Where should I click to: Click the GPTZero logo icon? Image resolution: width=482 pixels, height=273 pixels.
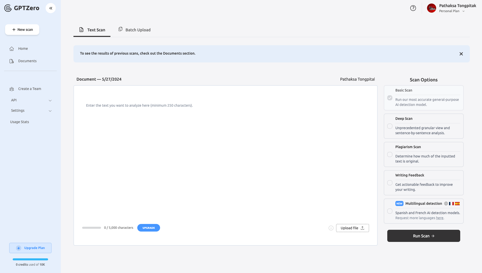[8, 8]
